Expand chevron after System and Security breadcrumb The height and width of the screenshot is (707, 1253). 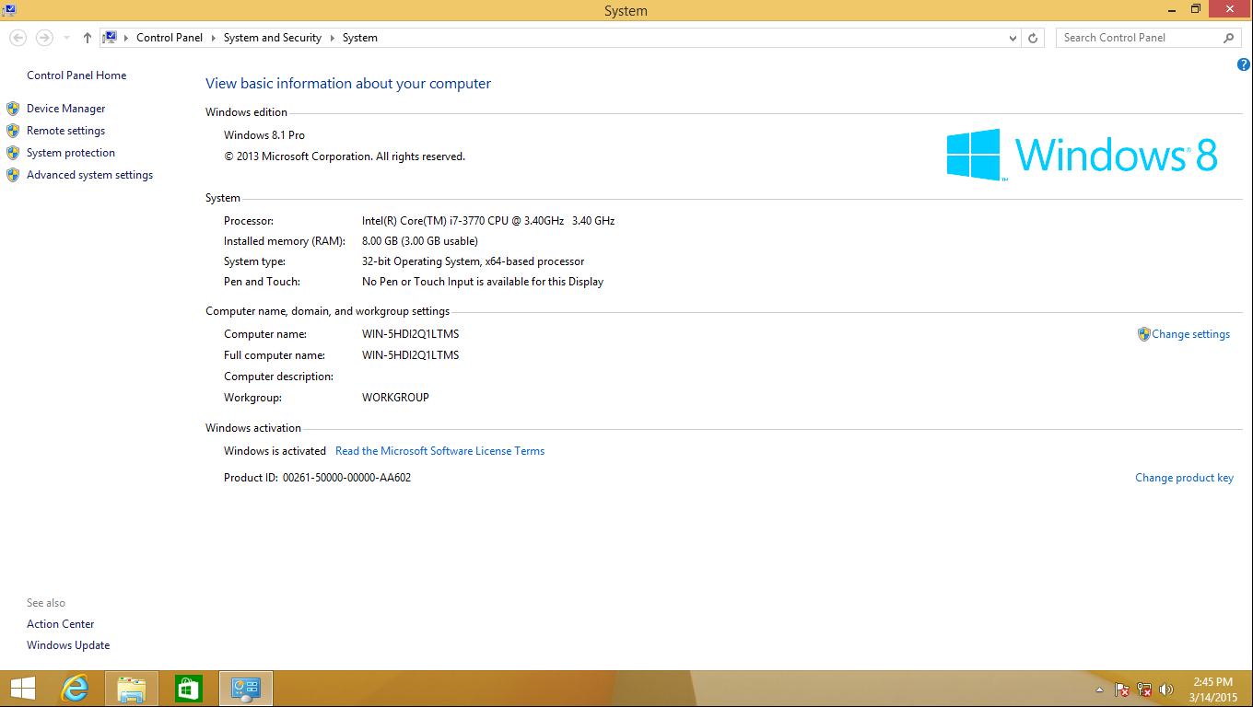(332, 38)
